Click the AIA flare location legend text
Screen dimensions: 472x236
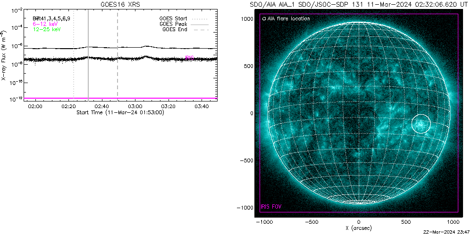[x=288, y=19]
